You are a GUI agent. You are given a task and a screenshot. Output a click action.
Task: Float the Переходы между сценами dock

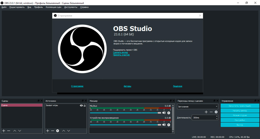point(214,101)
